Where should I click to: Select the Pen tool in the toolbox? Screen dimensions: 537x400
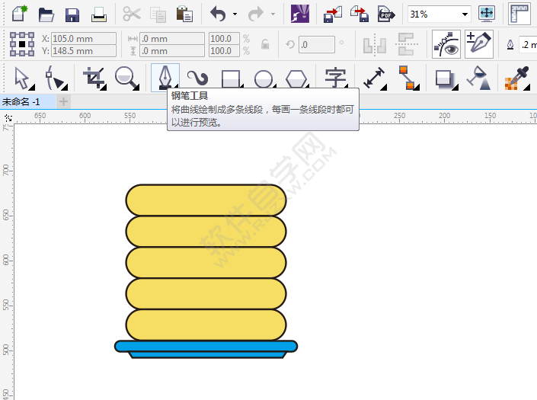point(165,78)
